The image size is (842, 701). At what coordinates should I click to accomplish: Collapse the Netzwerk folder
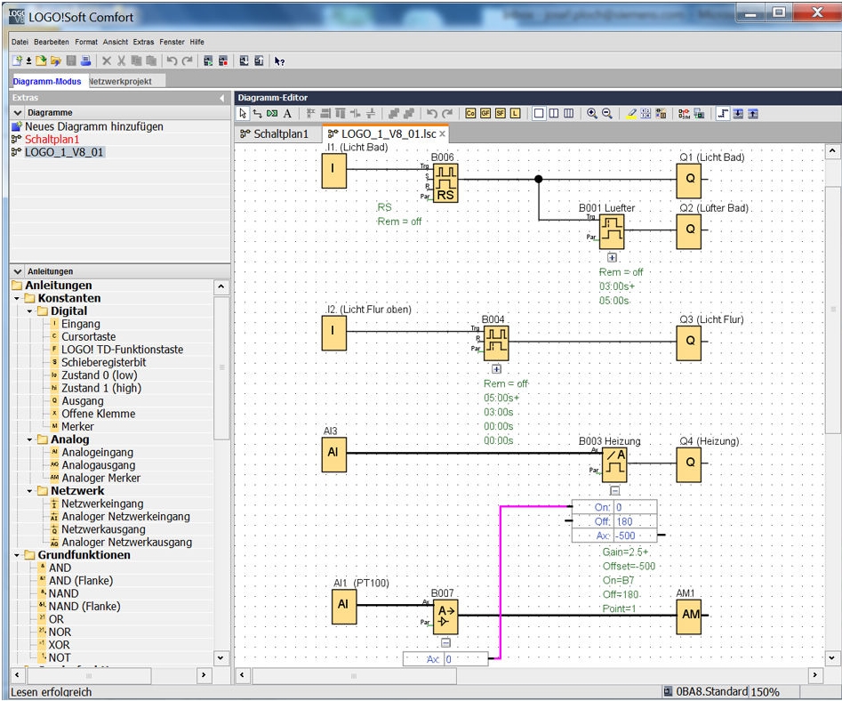tap(29, 491)
